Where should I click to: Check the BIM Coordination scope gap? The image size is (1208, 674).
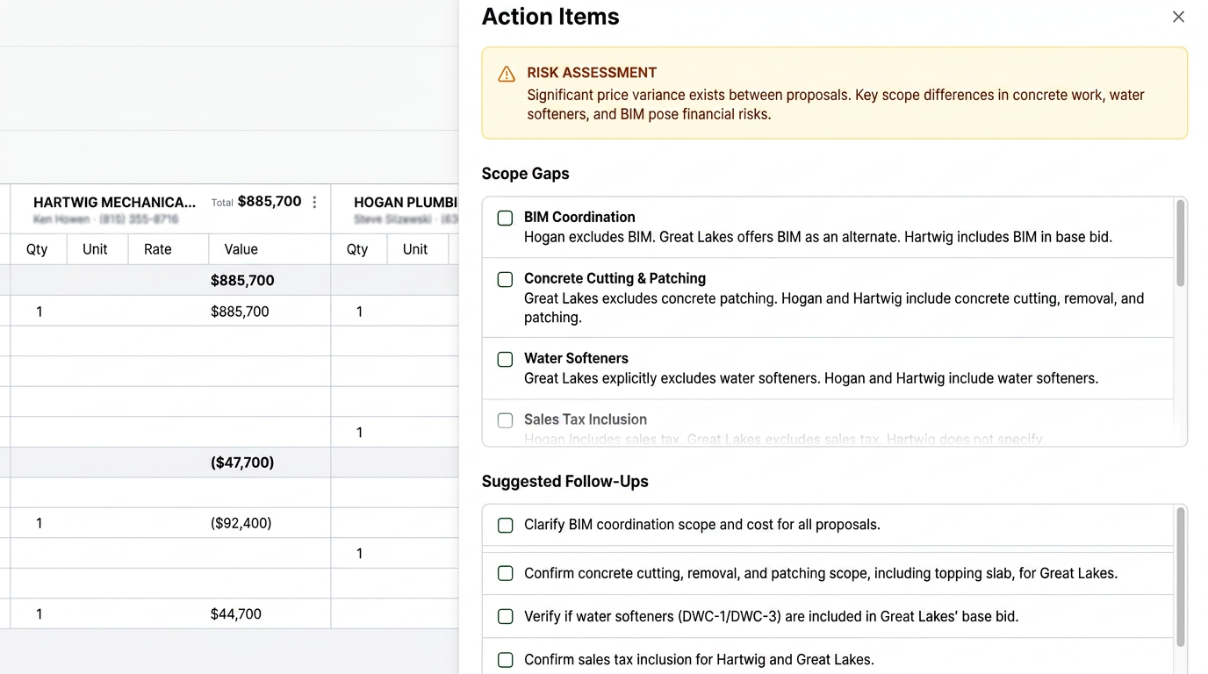[505, 218]
